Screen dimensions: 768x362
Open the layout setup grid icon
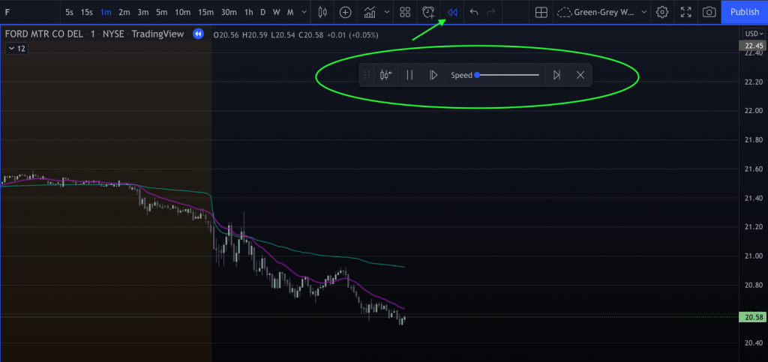[x=541, y=12]
